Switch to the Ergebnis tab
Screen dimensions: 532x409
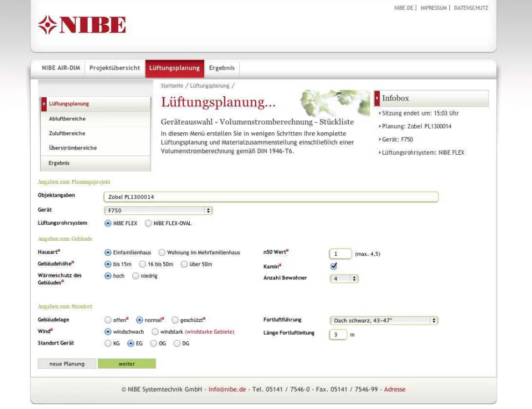222,68
